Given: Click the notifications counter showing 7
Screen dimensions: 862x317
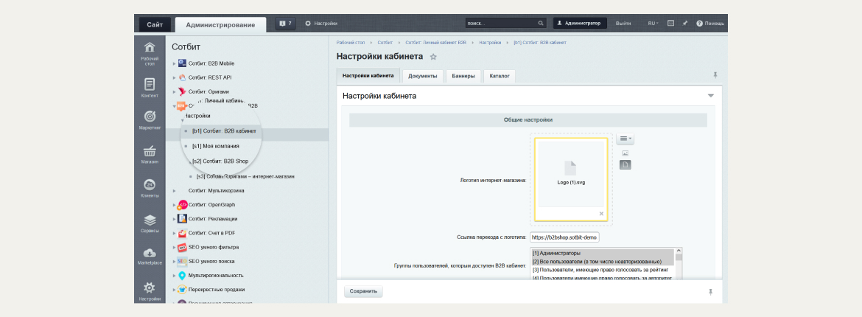Looking at the screenshot, I should tap(285, 24).
